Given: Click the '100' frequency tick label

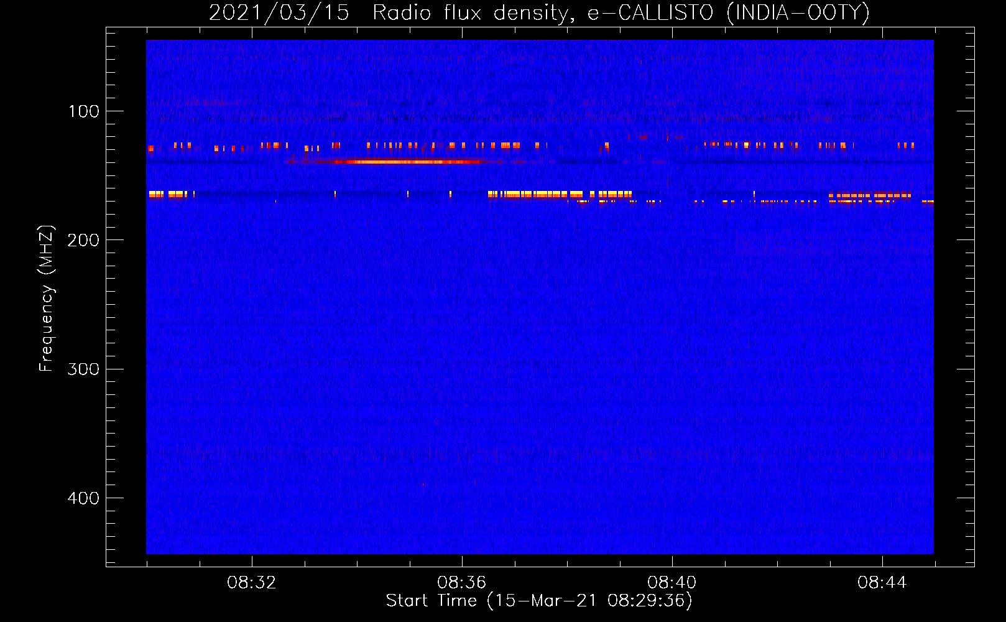Looking at the screenshot, I should pos(84,111).
